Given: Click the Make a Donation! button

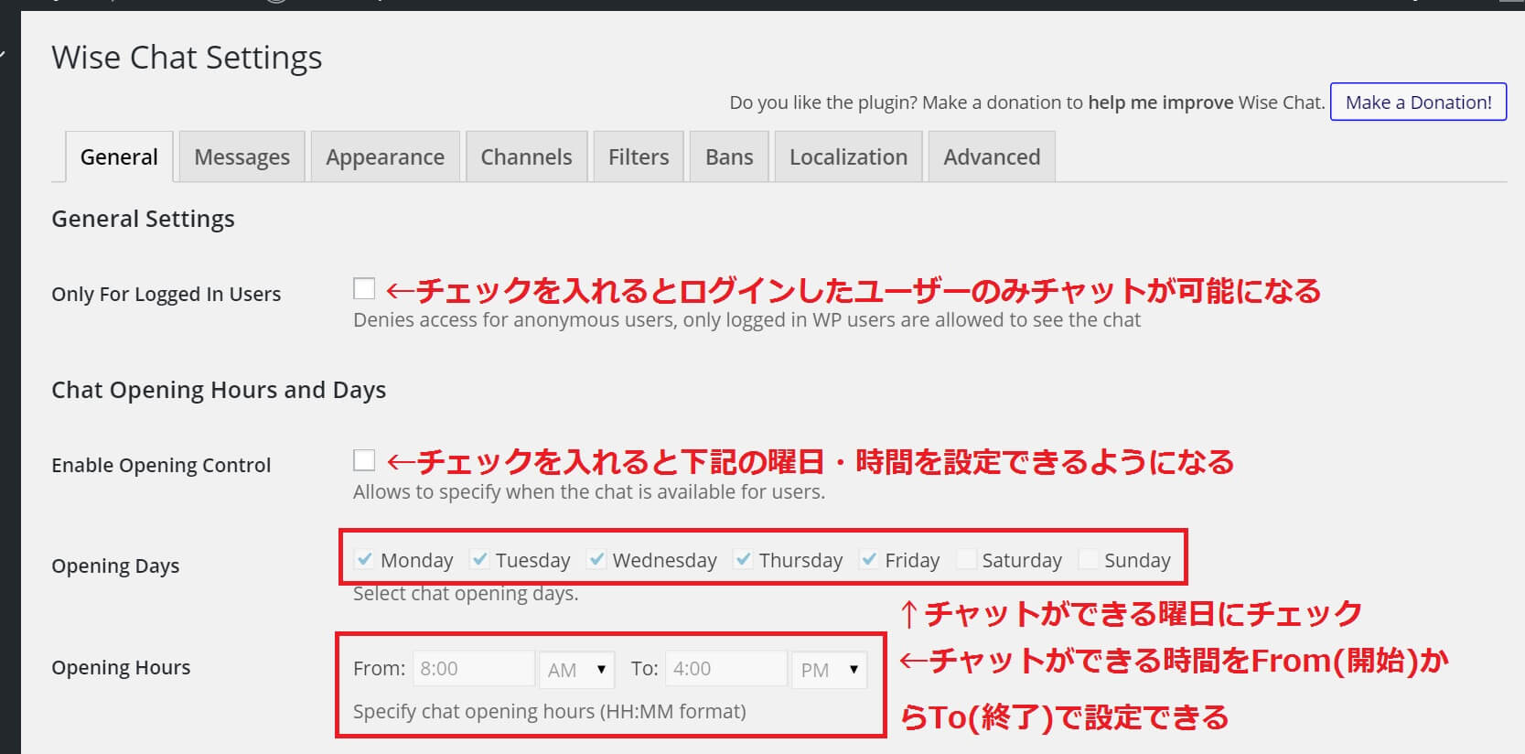Looking at the screenshot, I should (x=1418, y=102).
